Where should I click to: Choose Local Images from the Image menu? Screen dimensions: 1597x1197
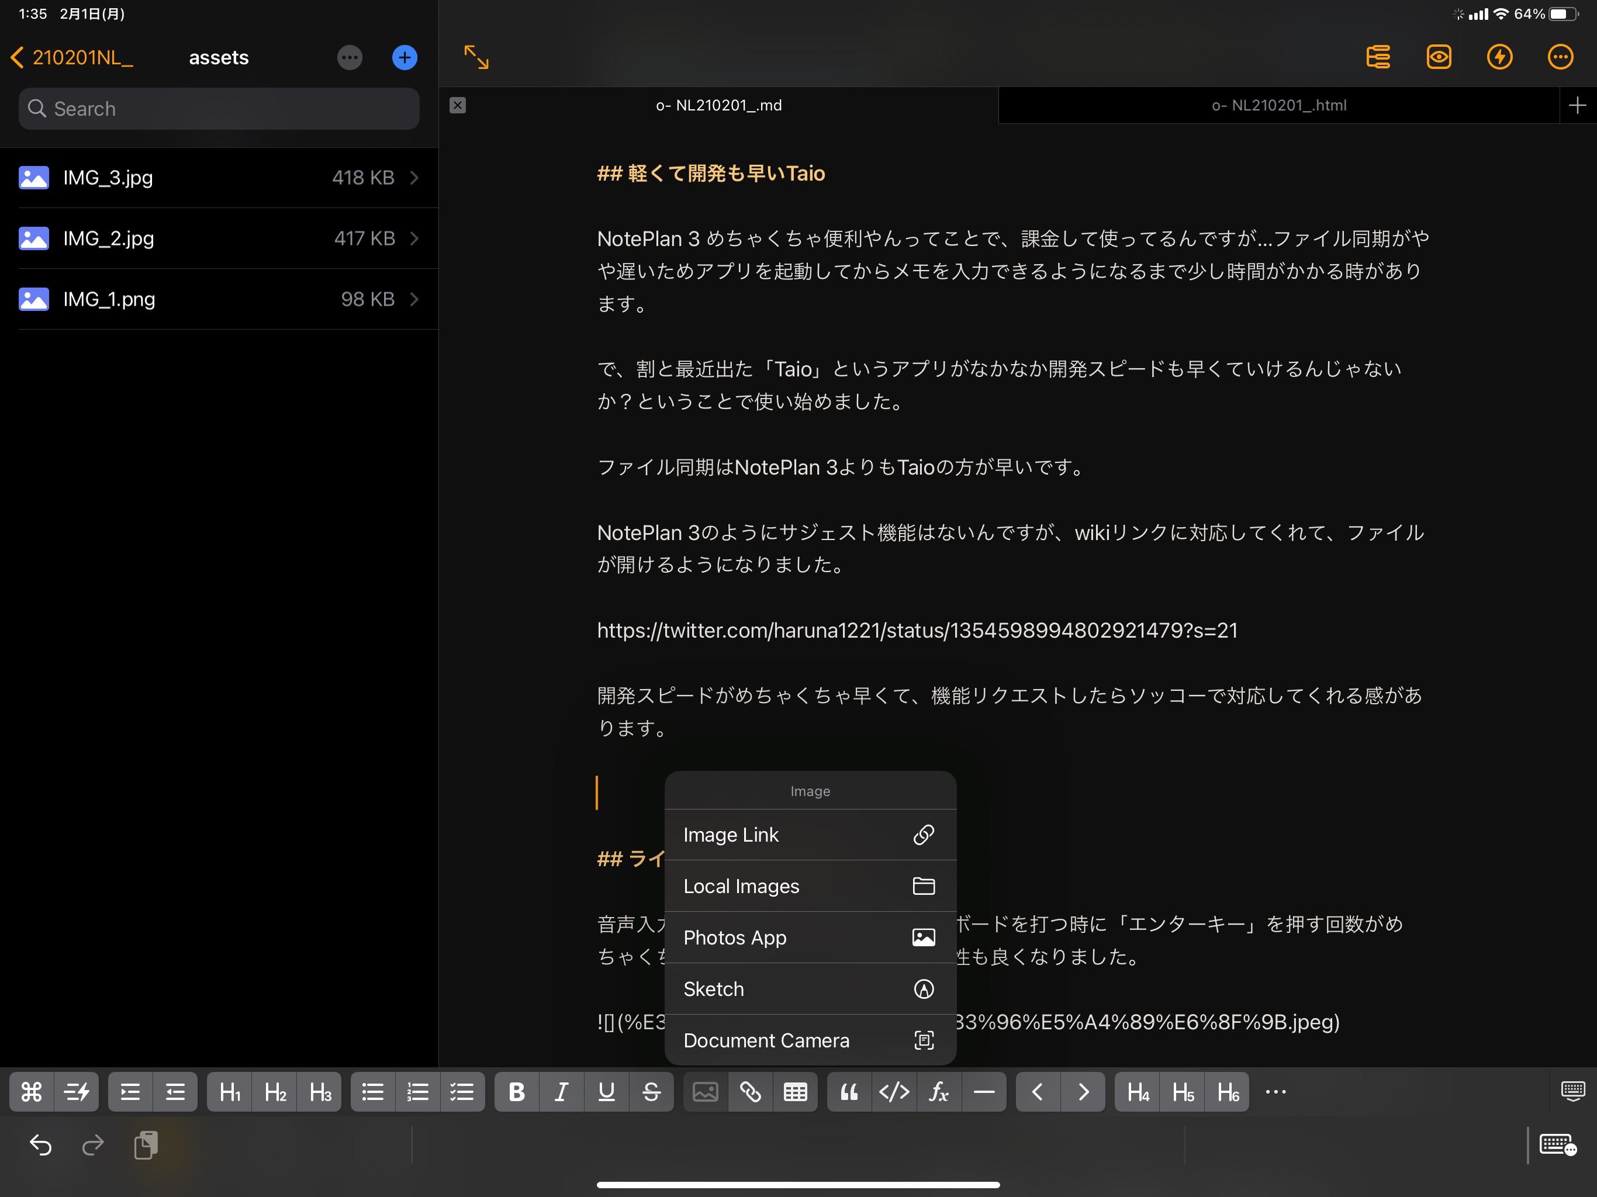point(810,886)
